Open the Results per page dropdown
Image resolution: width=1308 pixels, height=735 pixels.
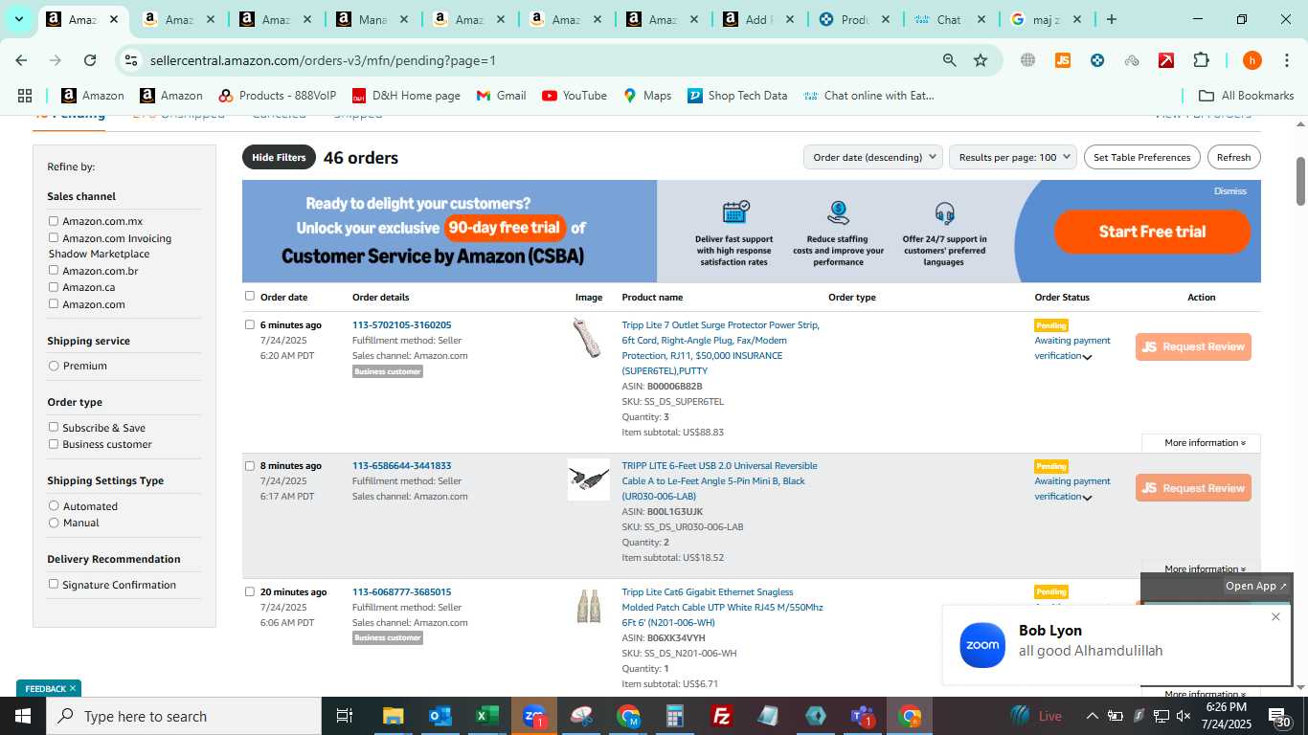(1013, 157)
